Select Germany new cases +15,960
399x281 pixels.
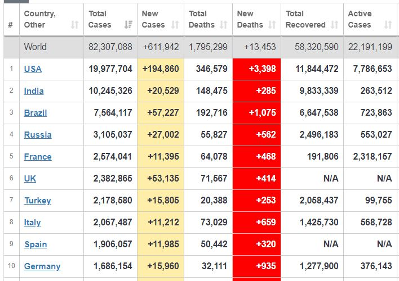tap(163, 266)
